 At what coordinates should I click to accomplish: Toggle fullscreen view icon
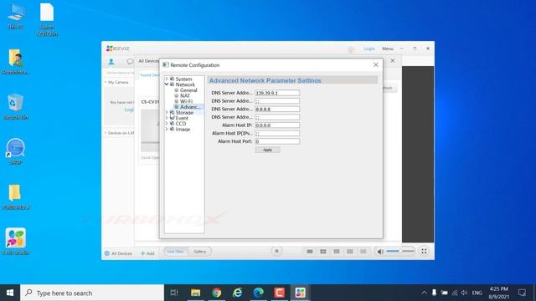tap(424, 251)
